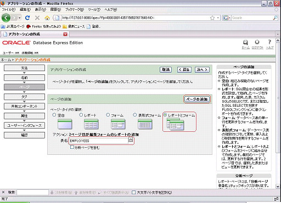
Task: Open back button history dropdown arrow
Action: [x=20, y=18]
